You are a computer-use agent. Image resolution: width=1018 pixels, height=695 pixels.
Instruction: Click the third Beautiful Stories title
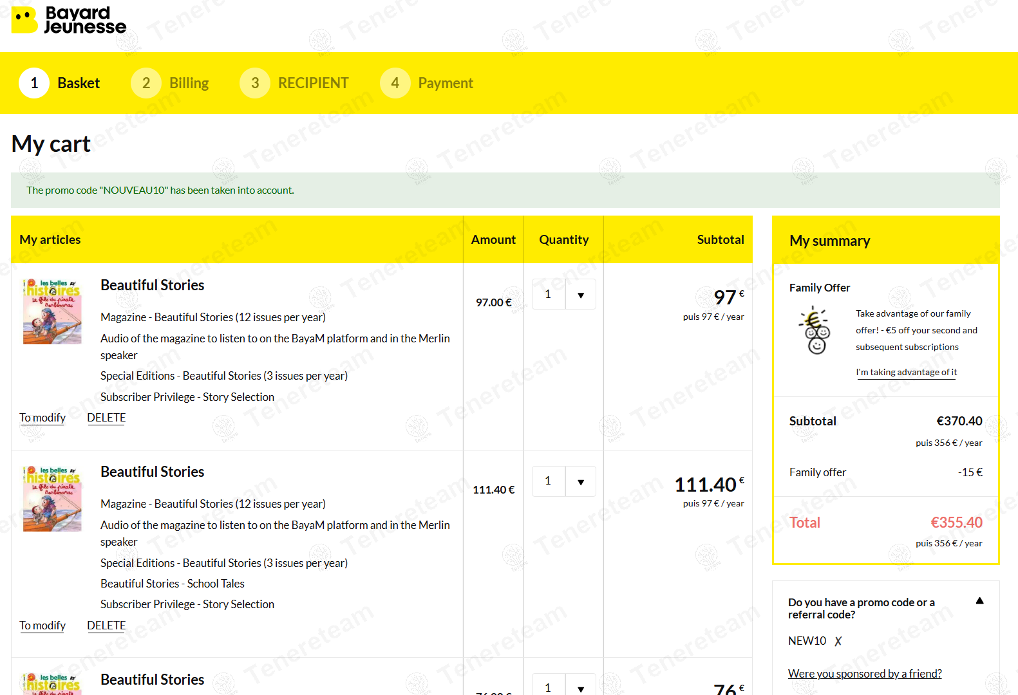[153, 680]
